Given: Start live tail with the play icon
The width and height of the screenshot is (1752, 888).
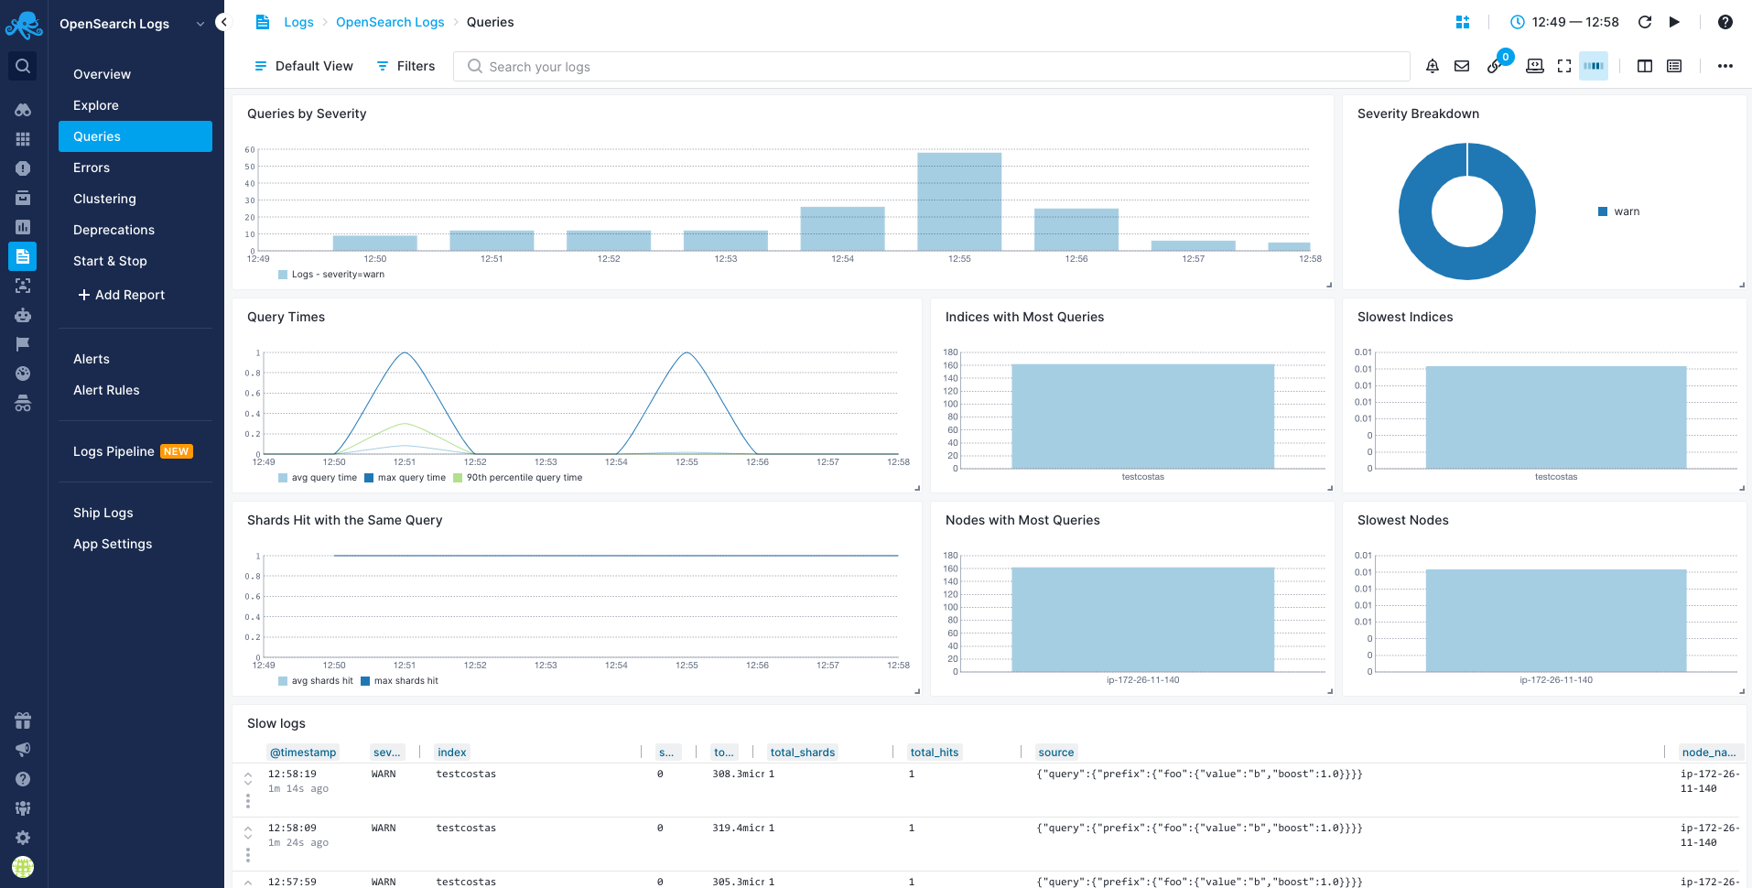Looking at the screenshot, I should [x=1674, y=22].
